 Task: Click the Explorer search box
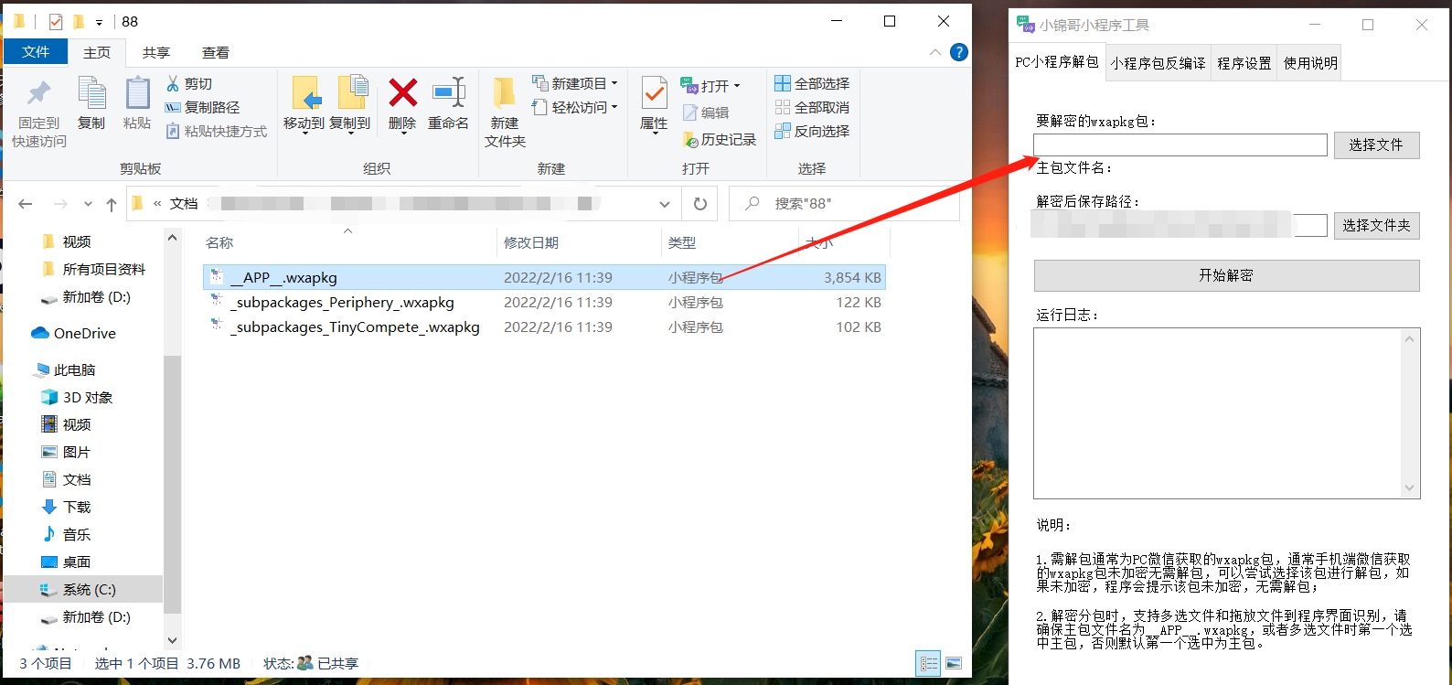coord(844,204)
